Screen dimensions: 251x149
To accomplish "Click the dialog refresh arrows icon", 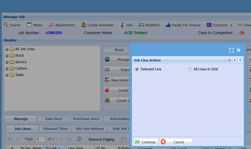I will pos(235,60).
